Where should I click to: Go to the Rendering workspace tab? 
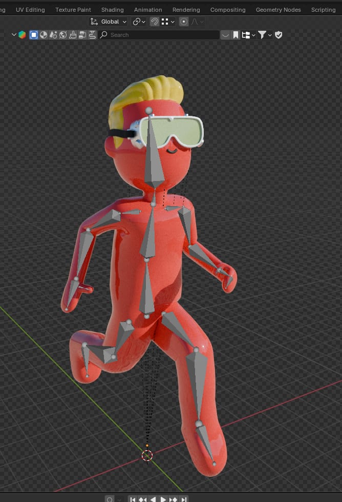(x=186, y=10)
